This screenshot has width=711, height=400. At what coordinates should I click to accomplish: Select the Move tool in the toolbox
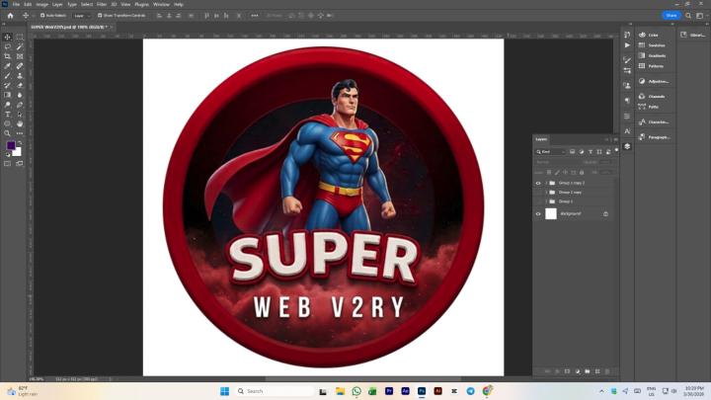[7, 38]
